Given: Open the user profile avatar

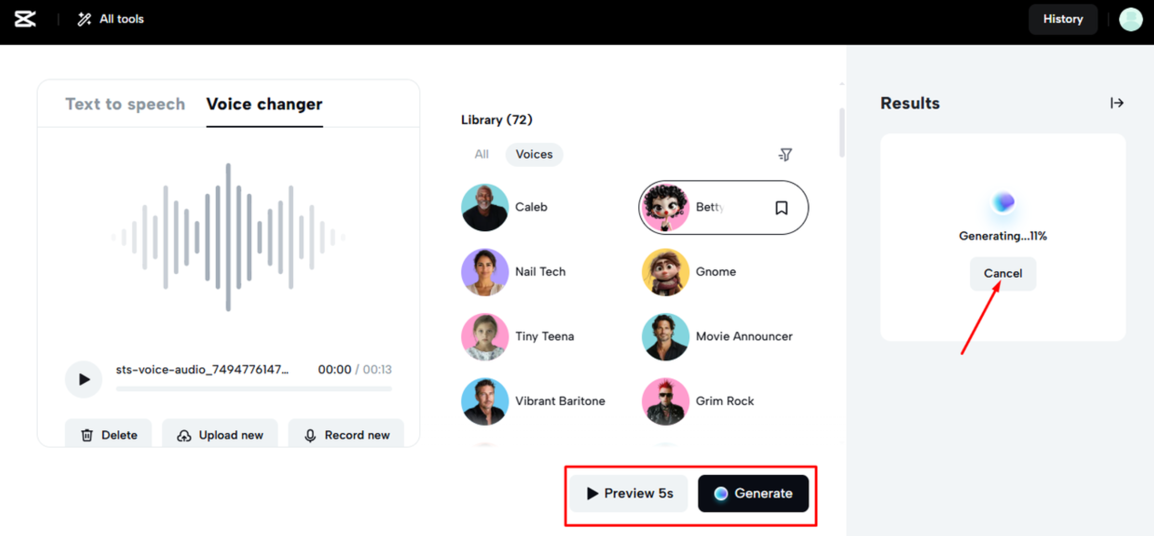Looking at the screenshot, I should 1131,20.
